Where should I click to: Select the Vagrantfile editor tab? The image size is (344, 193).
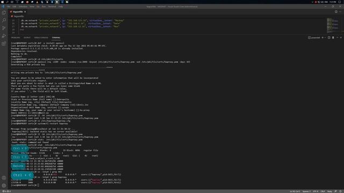coord(18,12)
